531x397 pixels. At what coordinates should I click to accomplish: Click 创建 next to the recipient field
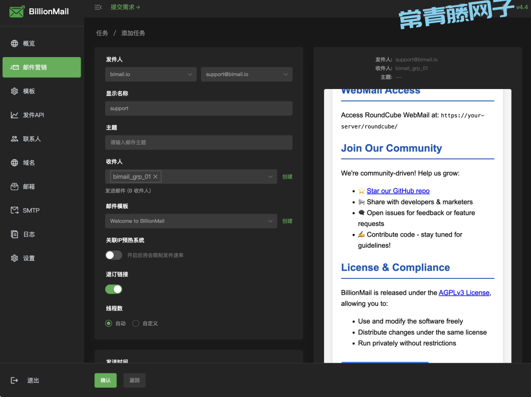point(287,177)
